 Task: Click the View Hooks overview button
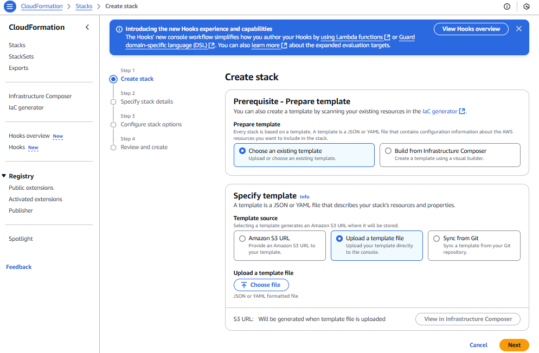[x=471, y=29]
